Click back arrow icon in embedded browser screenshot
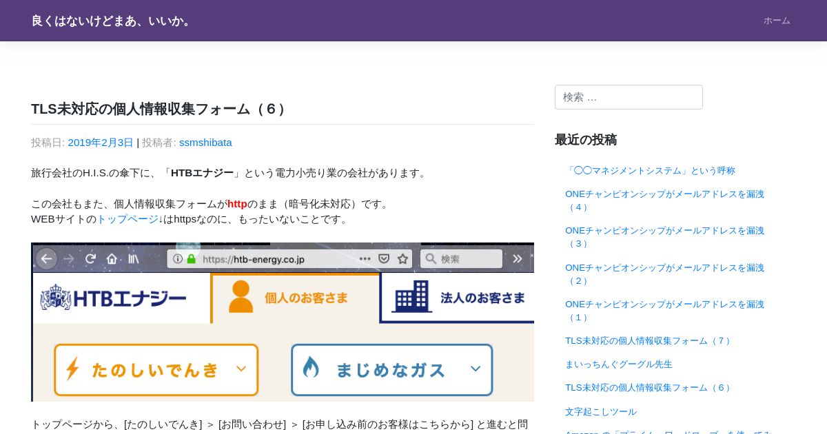This screenshot has width=827, height=434. pyautogui.click(x=47, y=259)
